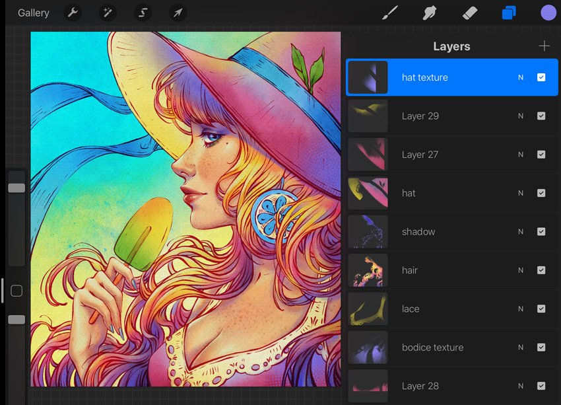Select the shadow layer name
The height and width of the screenshot is (405, 561).
[418, 232]
